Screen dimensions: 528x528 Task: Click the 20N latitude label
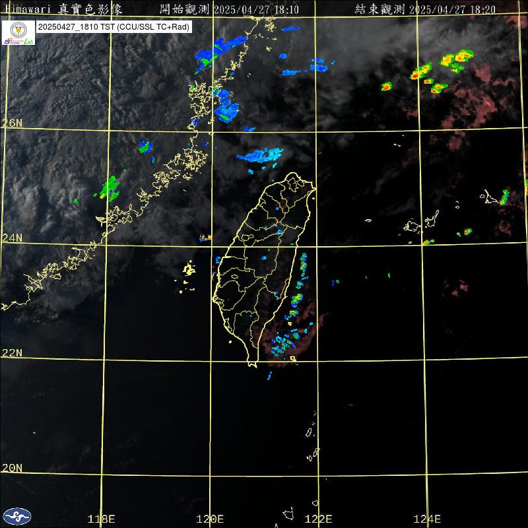[x=12, y=468]
